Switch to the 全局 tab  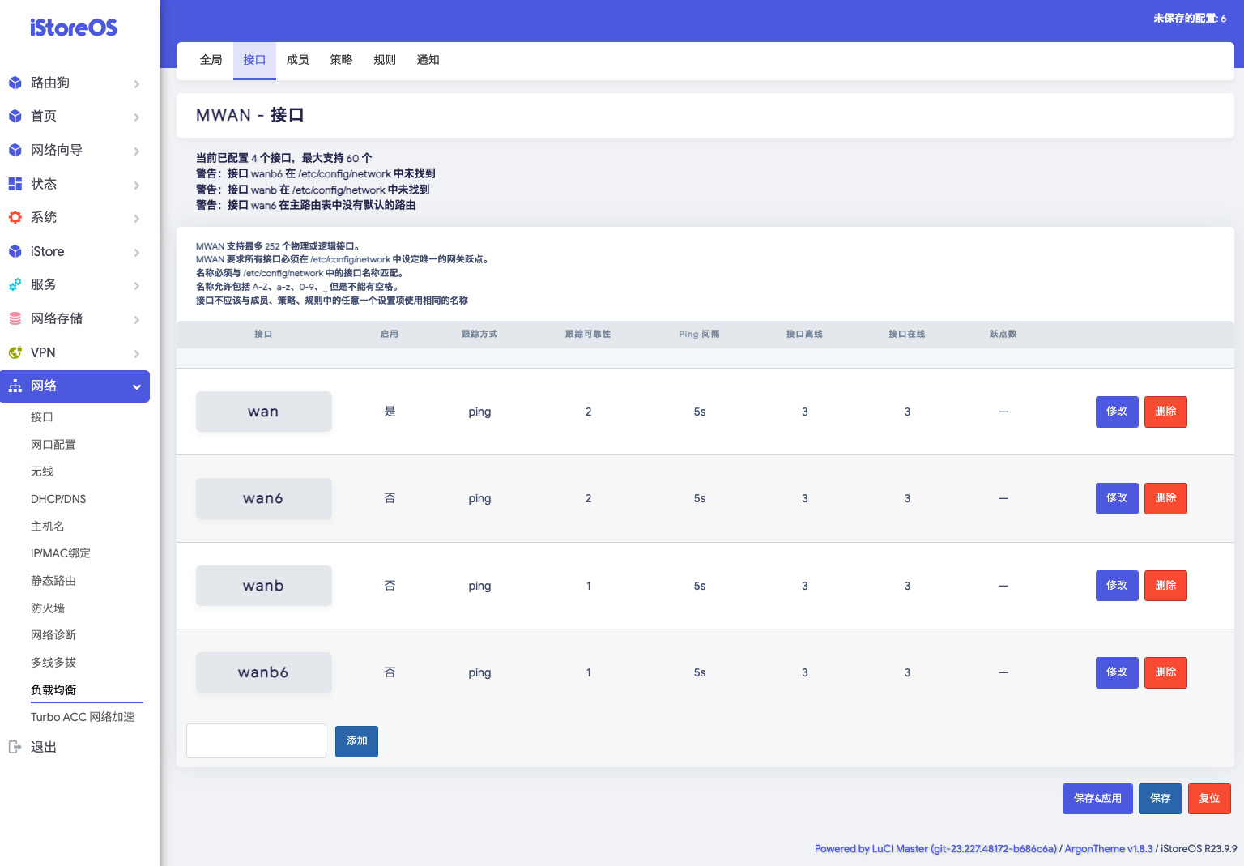pos(211,60)
